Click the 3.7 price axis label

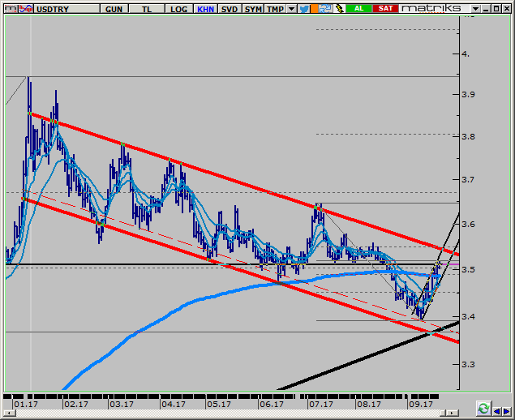point(468,180)
